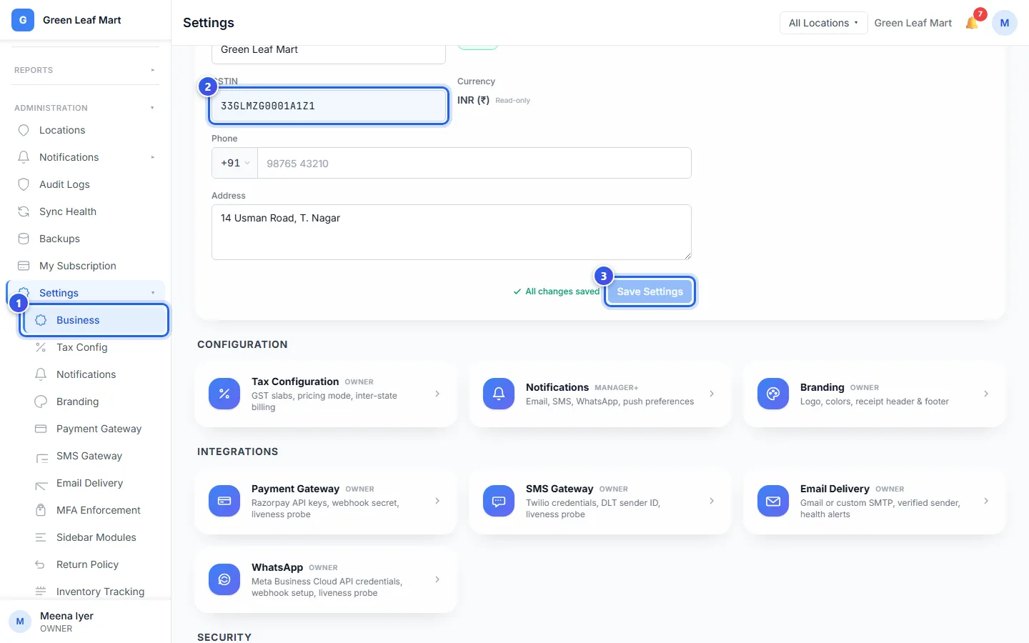Collapse the Settings submenu arrow
Viewport: 1029px width, 643px height.
point(152,293)
